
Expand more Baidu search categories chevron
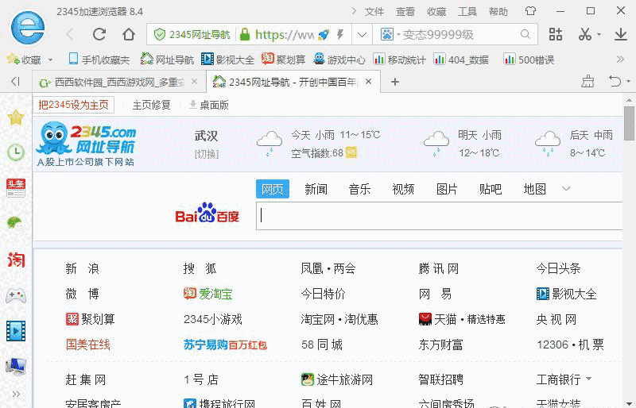click(566, 189)
